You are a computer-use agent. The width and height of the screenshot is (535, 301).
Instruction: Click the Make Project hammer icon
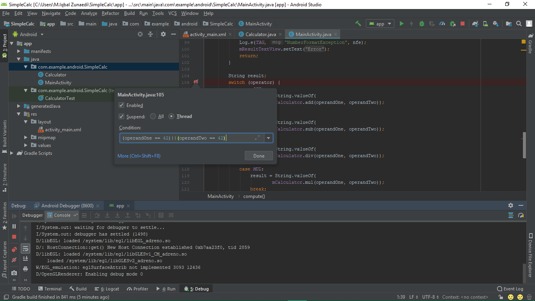pos(358,24)
